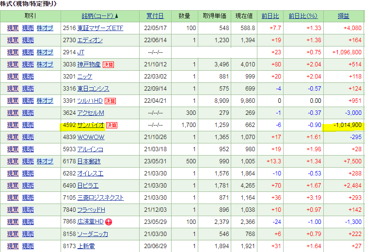The height and width of the screenshot is (252, 365).
Task: Select the 8,909 acquisition price for ツルハHD
Action: (222, 101)
